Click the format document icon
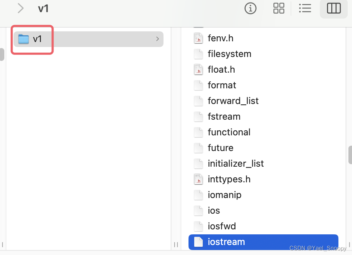This screenshot has width=352, height=255. click(198, 85)
